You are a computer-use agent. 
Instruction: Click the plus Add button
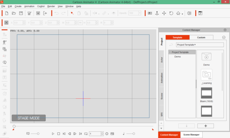206,126
